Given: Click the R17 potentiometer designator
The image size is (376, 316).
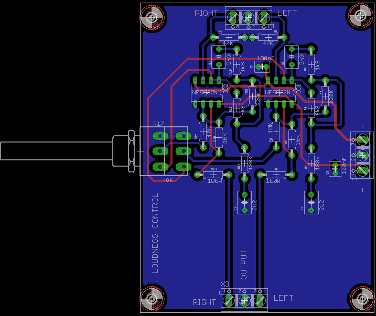Looking at the screenshot, I should [158, 124].
